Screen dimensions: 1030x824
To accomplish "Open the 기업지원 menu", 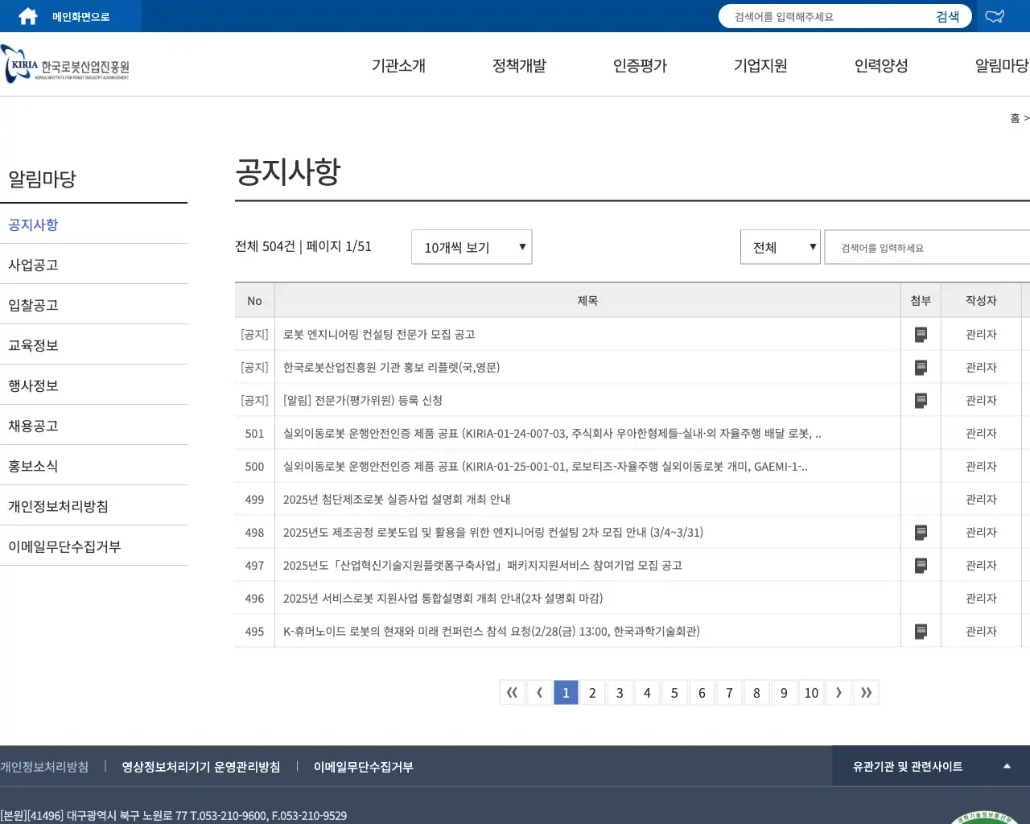I will click(x=760, y=66).
